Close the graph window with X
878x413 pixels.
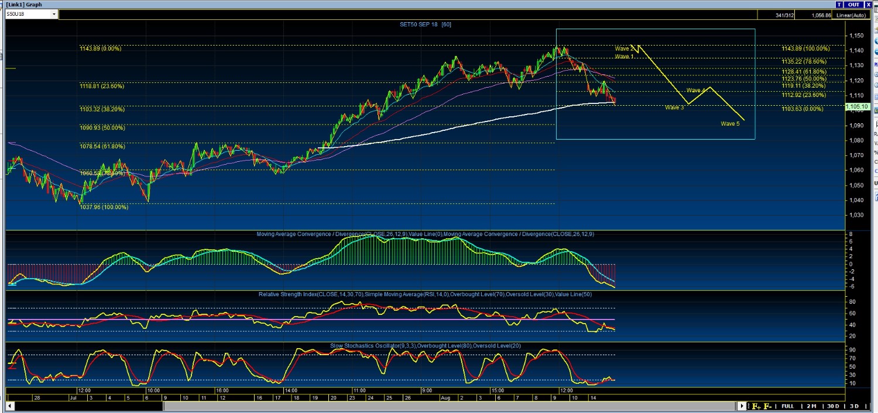tap(868, 4)
